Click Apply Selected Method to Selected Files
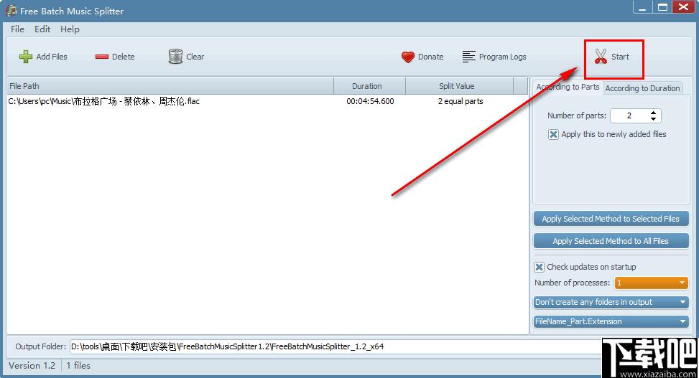Viewport: 699px width, 378px height. click(x=611, y=219)
